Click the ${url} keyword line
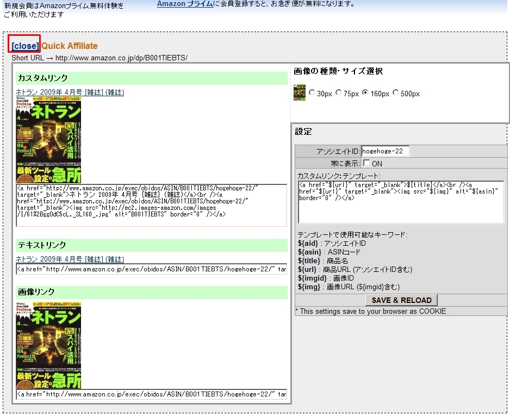The height and width of the screenshot is (416, 510). click(x=355, y=270)
